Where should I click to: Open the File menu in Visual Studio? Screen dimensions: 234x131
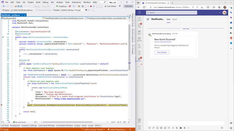(x=7, y=2)
